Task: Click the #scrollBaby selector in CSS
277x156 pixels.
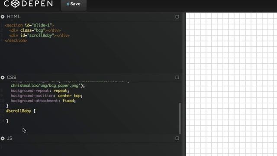Action: 19,111
